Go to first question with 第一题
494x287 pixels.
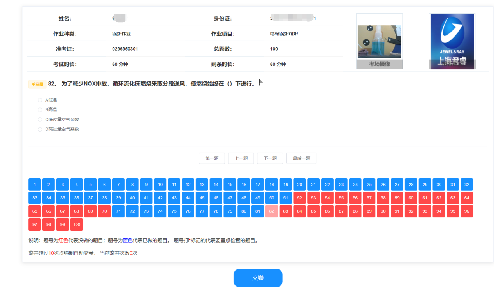pos(212,158)
